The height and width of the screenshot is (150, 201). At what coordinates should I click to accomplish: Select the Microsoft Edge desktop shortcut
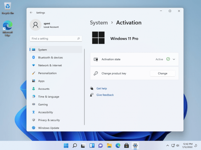tap(8, 28)
